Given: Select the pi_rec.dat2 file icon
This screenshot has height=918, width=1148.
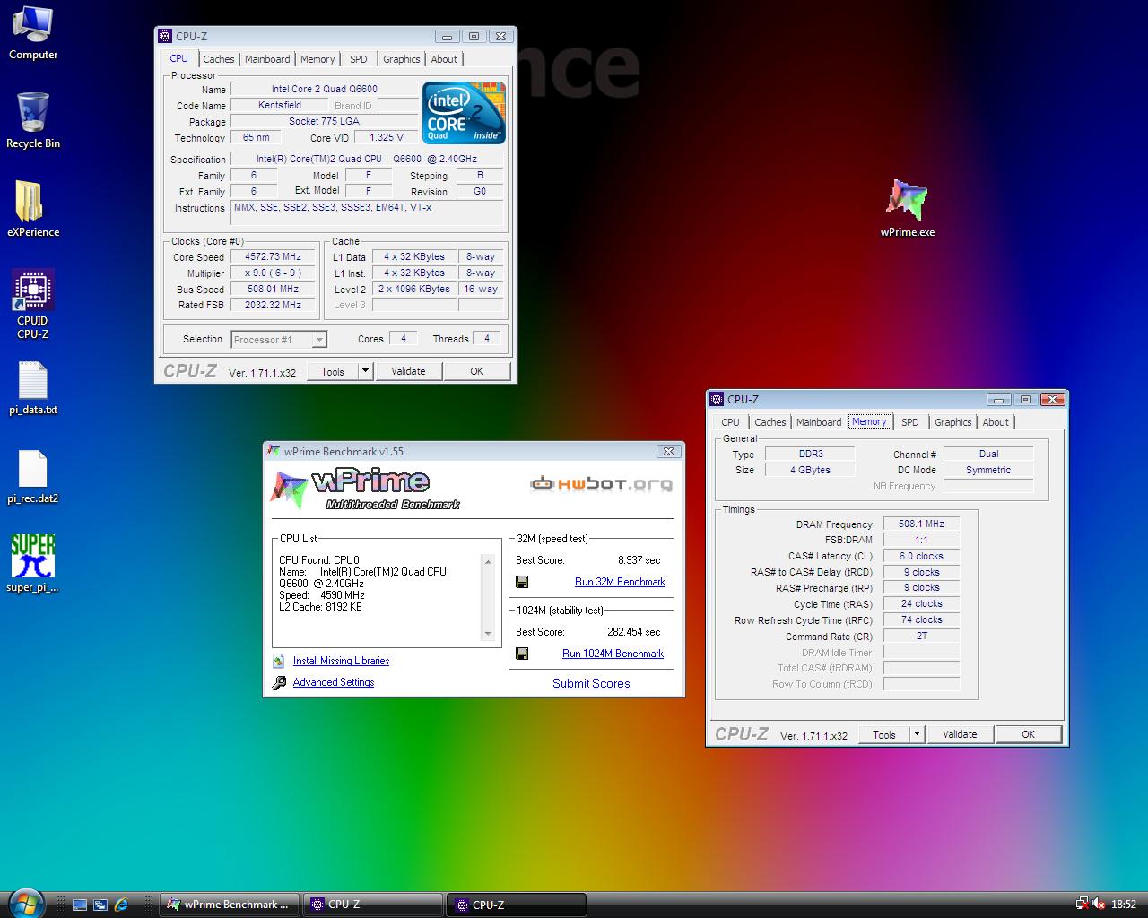Looking at the screenshot, I should [x=33, y=477].
